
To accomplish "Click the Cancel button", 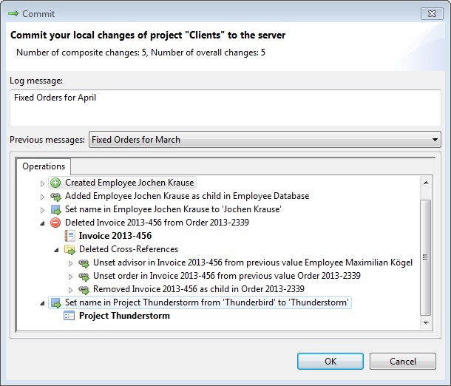I will click(x=403, y=362).
